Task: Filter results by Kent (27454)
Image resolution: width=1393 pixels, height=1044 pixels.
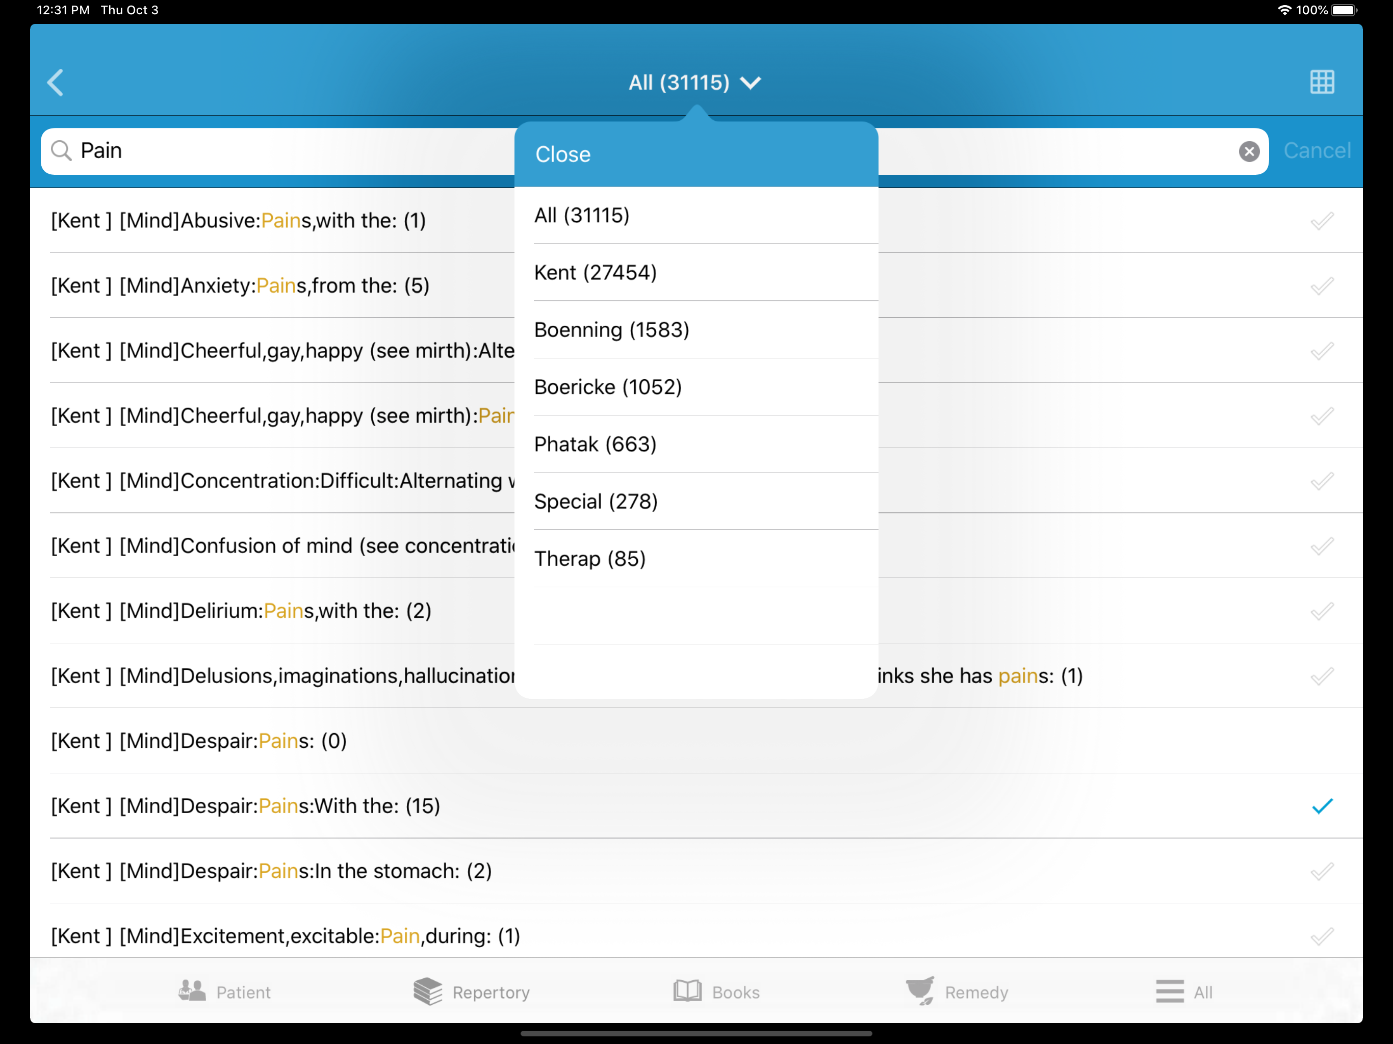Action: 696,273
